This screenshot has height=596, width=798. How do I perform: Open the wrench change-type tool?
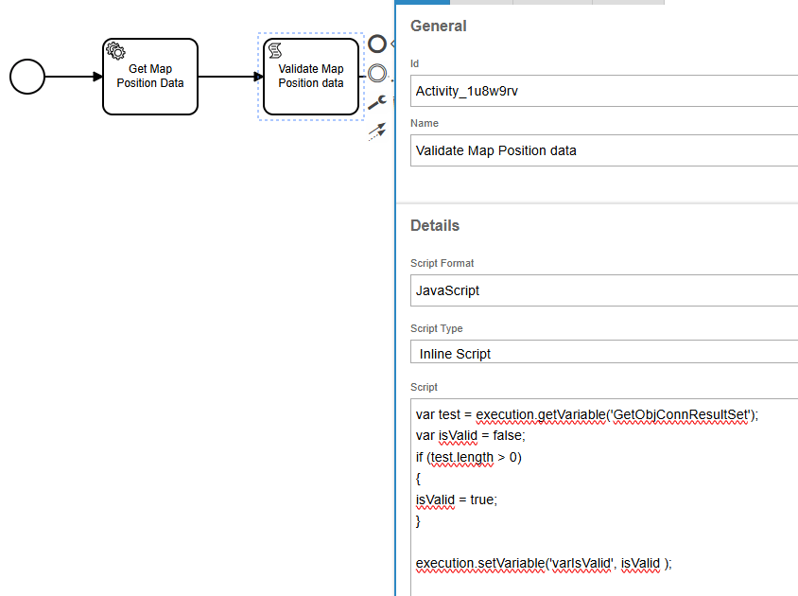[376, 103]
